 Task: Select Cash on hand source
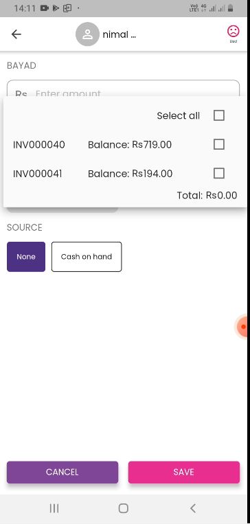click(x=87, y=257)
